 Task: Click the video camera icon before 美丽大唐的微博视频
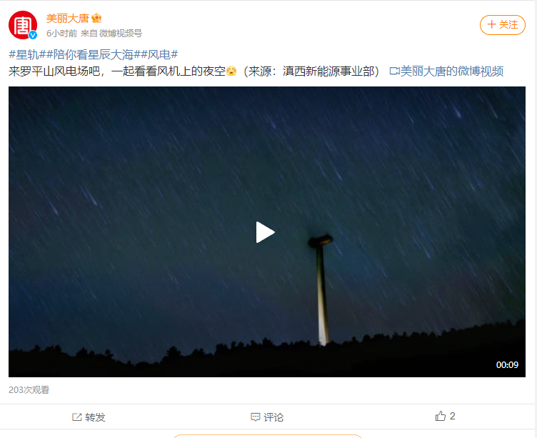coord(394,71)
